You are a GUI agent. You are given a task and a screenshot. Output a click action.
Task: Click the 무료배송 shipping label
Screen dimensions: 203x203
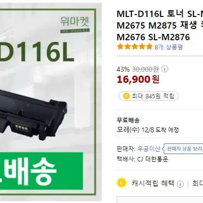coord(128,120)
